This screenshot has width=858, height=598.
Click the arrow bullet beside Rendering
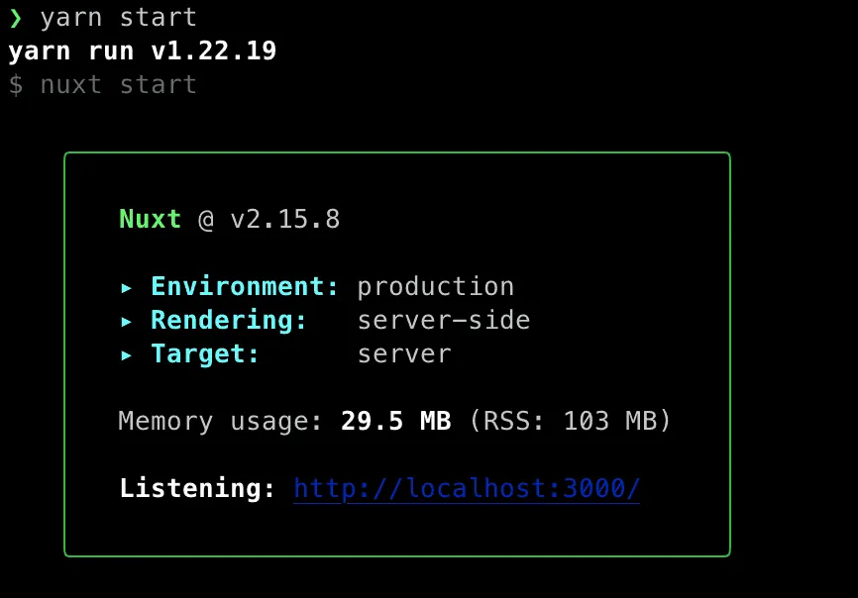(127, 322)
